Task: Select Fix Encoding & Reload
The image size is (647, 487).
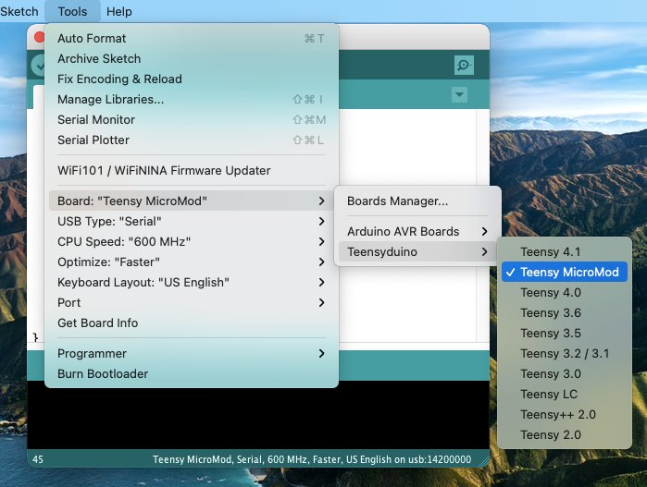Action: [192, 79]
